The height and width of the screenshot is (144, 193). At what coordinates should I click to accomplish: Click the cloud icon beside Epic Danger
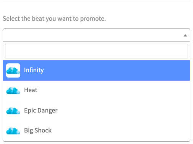(x=13, y=111)
